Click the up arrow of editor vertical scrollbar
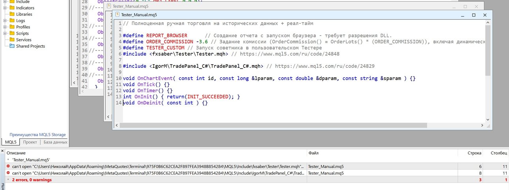Viewport: 509px width, 190px height. coord(488,23)
